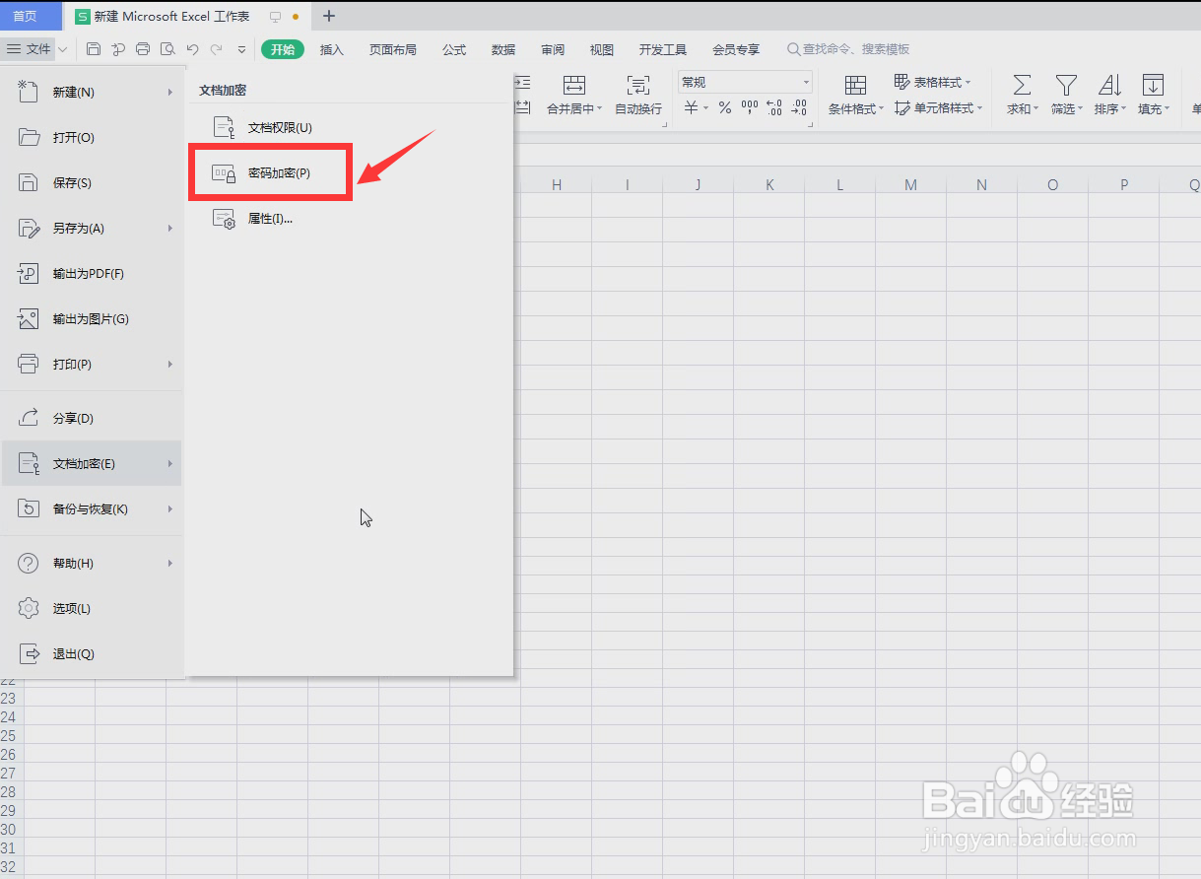
Task: Click the search commands box 查找命令
Action: (x=848, y=49)
